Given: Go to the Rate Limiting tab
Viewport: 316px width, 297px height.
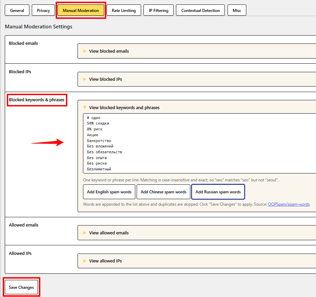Looking at the screenshot, I should pos(124,10).
